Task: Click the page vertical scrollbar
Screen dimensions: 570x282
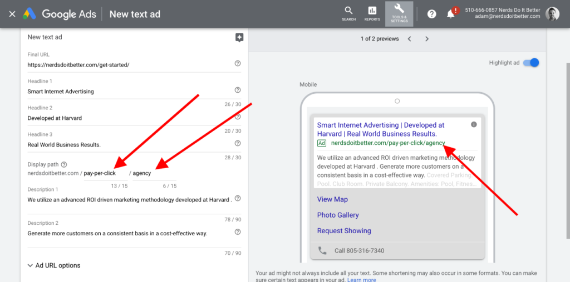Action: pos(568,150)
